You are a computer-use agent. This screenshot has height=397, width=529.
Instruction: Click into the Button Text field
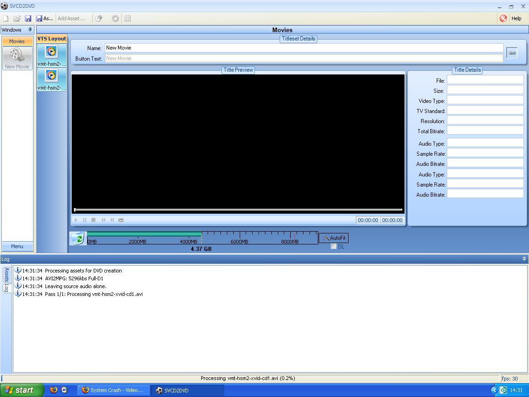tap(304, 58)
